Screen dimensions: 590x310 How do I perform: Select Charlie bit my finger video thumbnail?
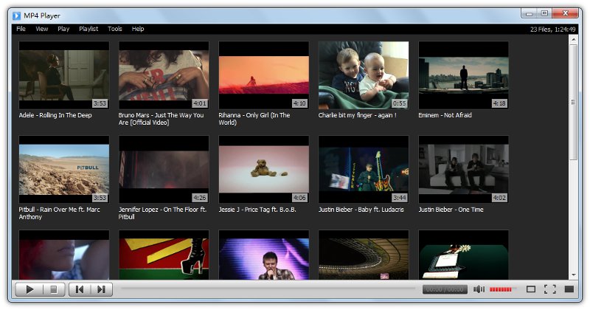point(364,75)
